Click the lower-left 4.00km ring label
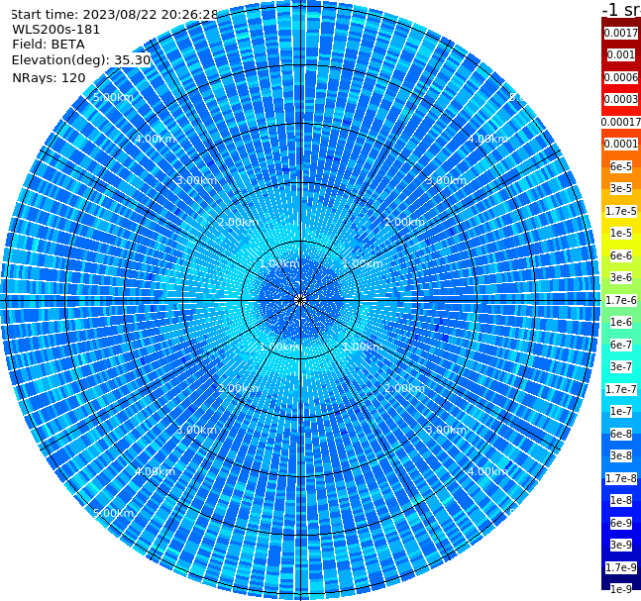Viewport: 641px width, 601px height. point(155,471)
